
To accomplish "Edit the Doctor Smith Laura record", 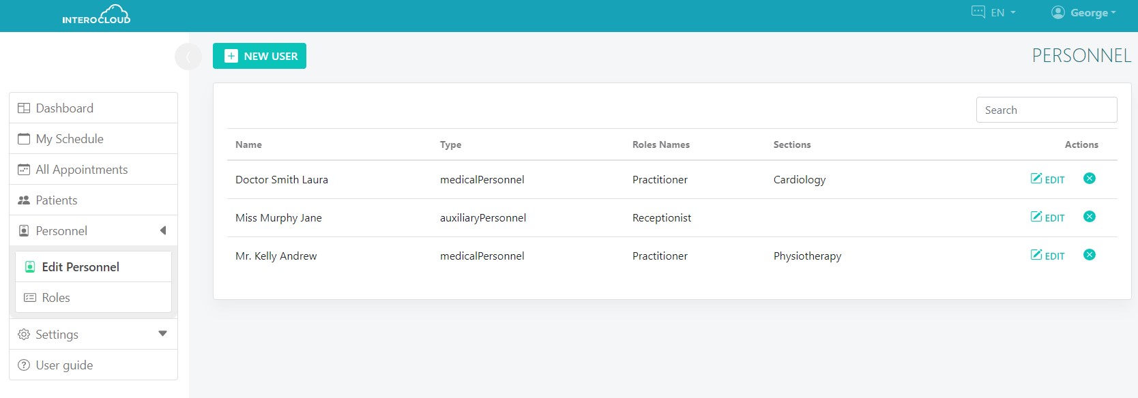I will point(1047,179).
